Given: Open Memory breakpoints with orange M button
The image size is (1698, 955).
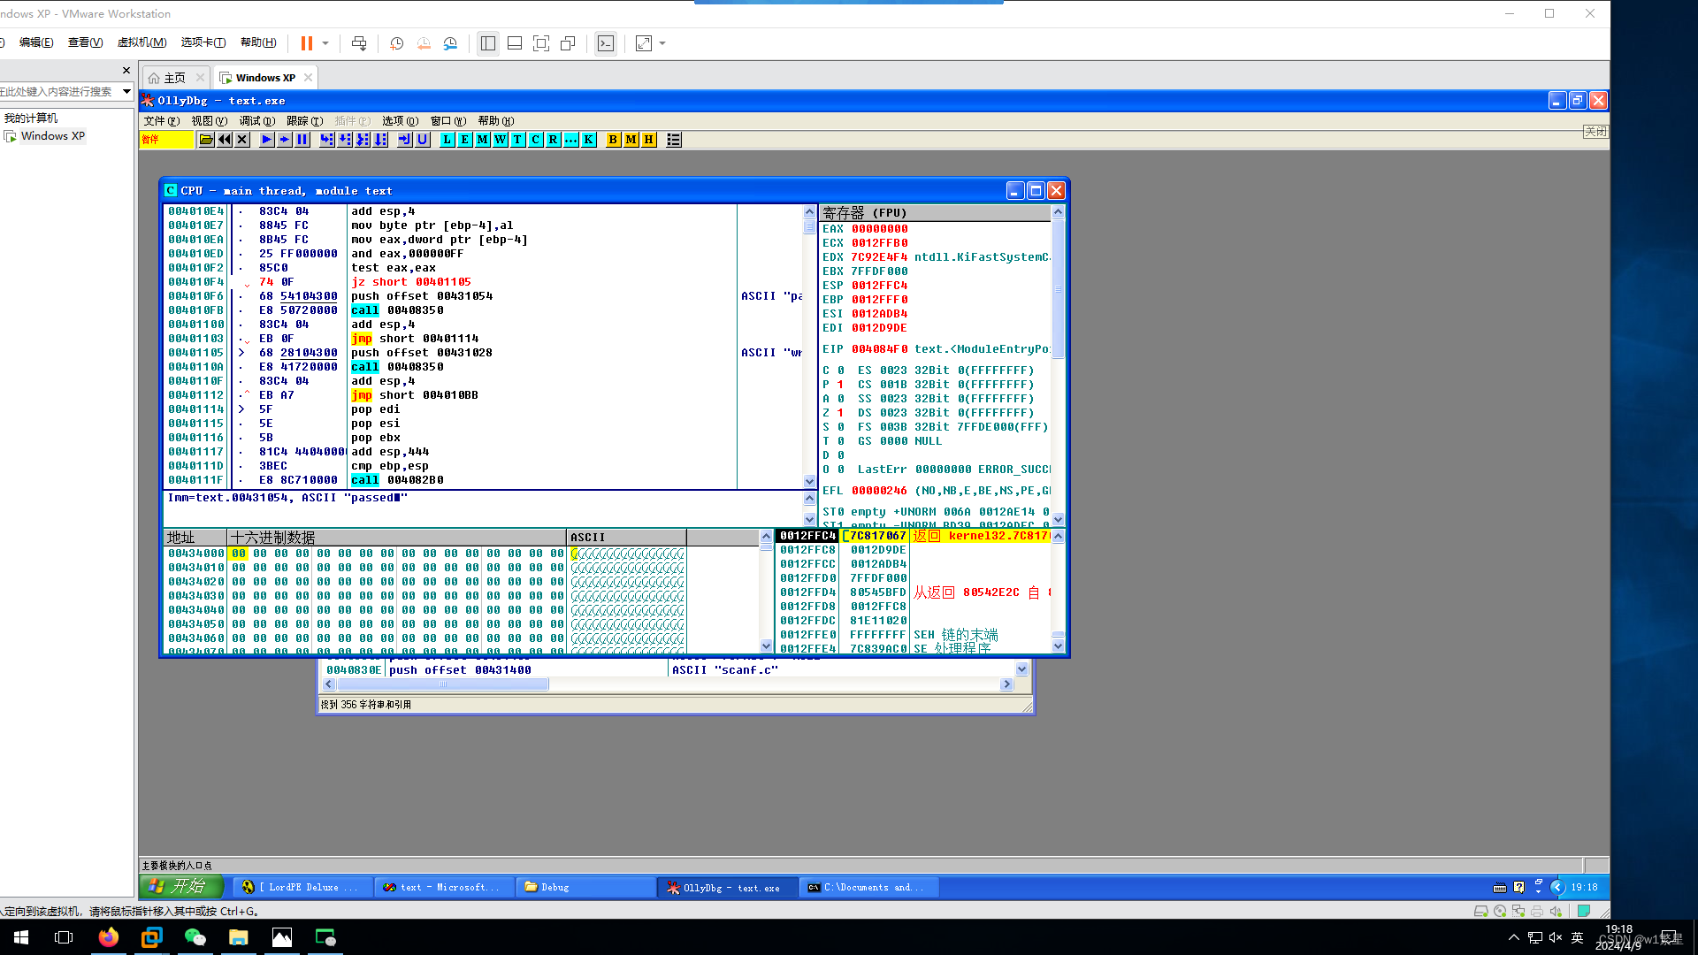Looking at the screenshot, I should tap(631, 140).
